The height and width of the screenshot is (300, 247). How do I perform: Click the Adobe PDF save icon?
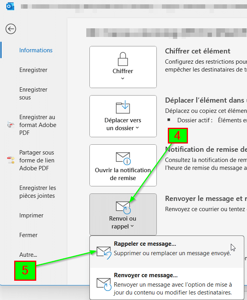coord(11,125)
